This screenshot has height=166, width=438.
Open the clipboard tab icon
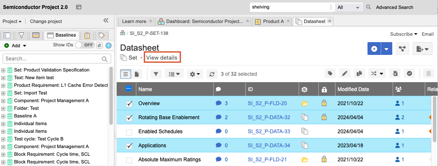click(x=87, y=35)
